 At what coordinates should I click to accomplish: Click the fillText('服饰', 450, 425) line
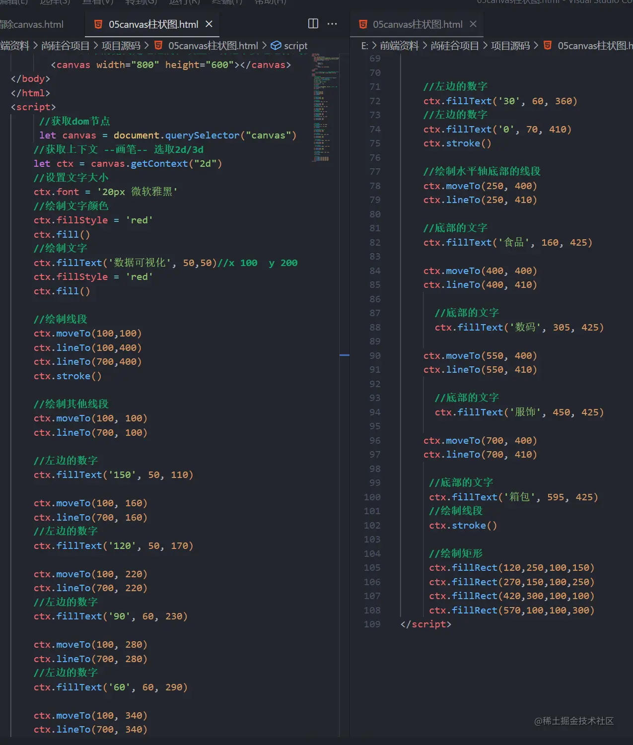tap(519, 412)
